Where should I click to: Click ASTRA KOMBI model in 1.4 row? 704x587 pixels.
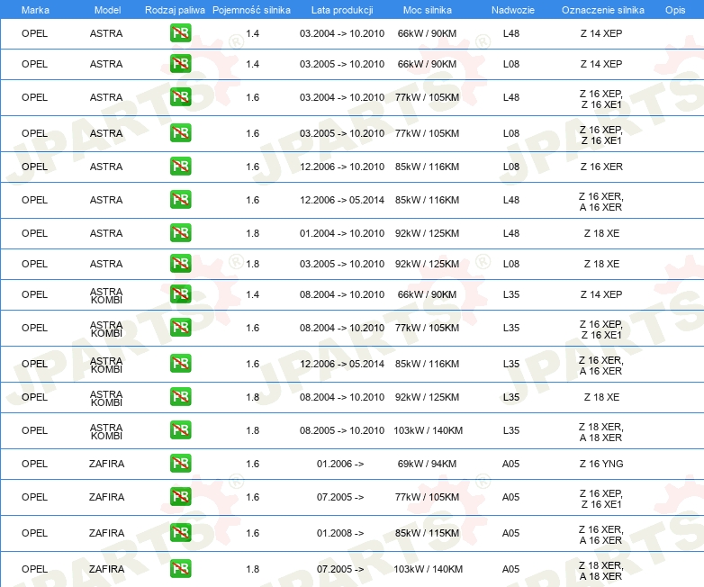pyautogui.click(x=106, y=295)
